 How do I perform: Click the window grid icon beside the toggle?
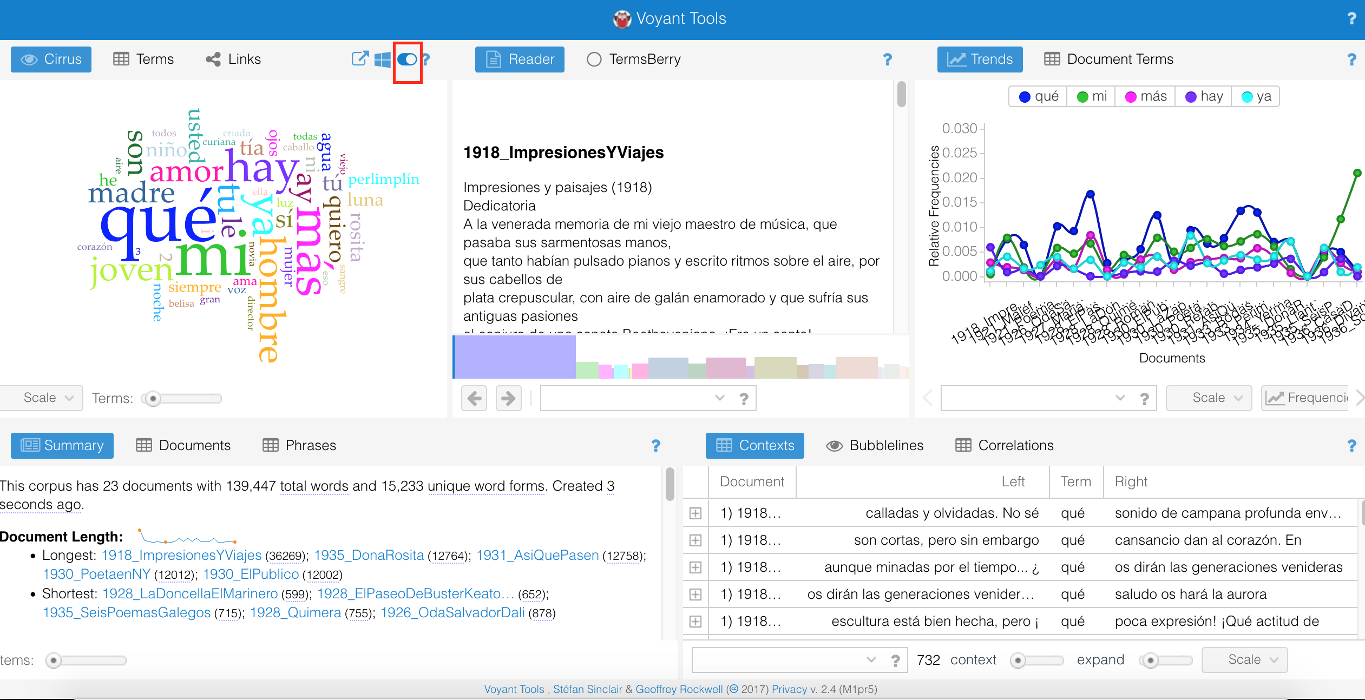383,60
